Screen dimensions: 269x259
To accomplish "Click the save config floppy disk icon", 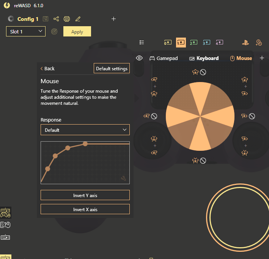I will (x=46, y=19).
